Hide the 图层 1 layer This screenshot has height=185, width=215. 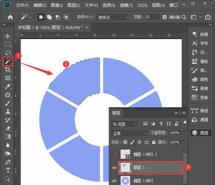(115, 167)
